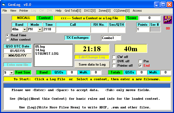Click the Edit/Change Log button
This screenshot has height=113, width=174.
[92, 57]
